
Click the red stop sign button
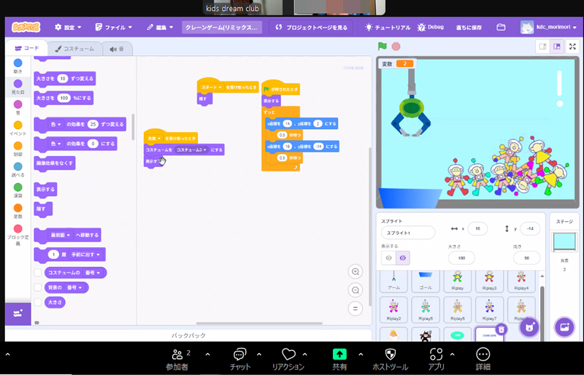click(396, 46)
